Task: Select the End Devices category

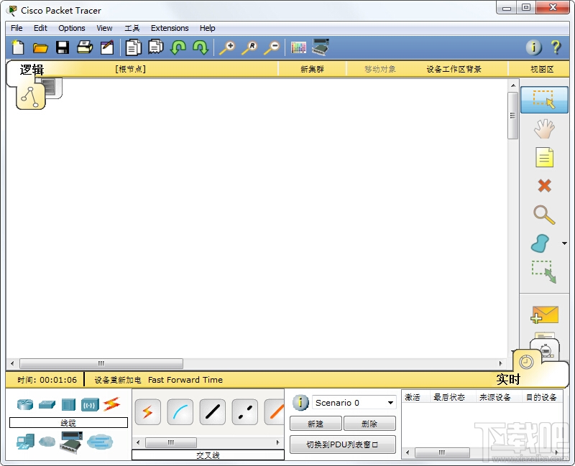Action: tap(25, 442)
